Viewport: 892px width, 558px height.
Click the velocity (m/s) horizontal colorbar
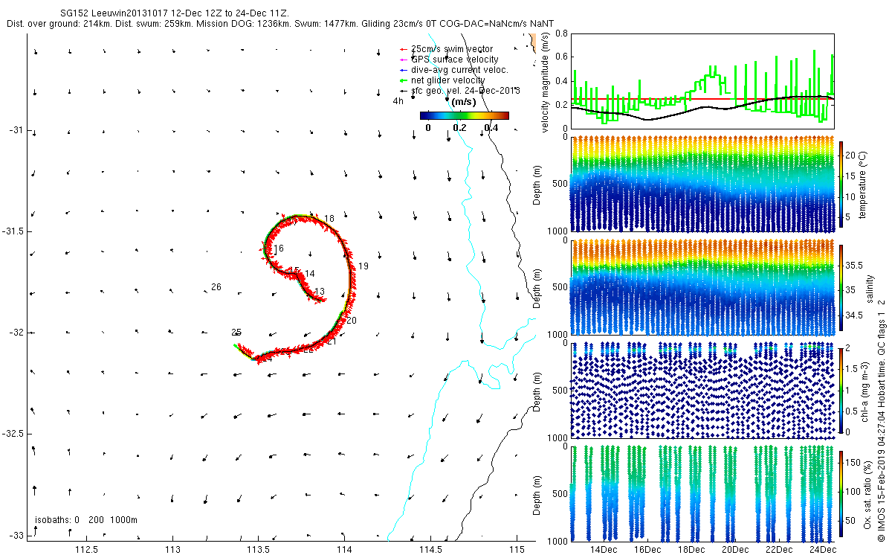click(465, 115)
